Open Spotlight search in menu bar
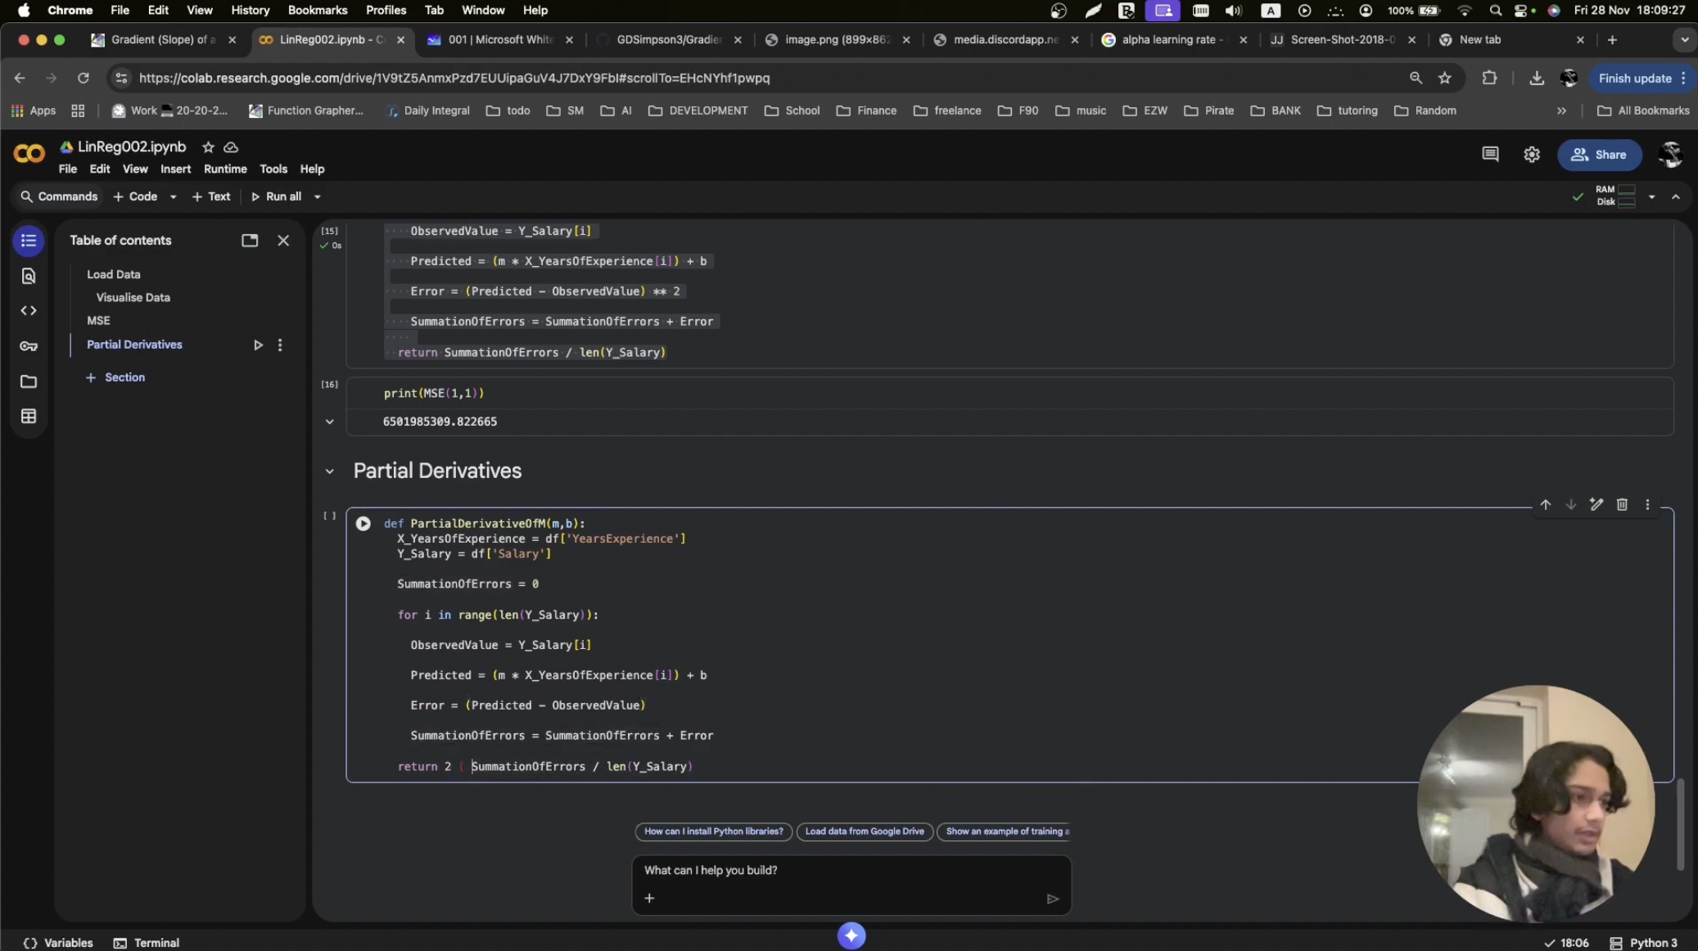The height and width of the screenshot is (951, 1698). pos(1496,11)
